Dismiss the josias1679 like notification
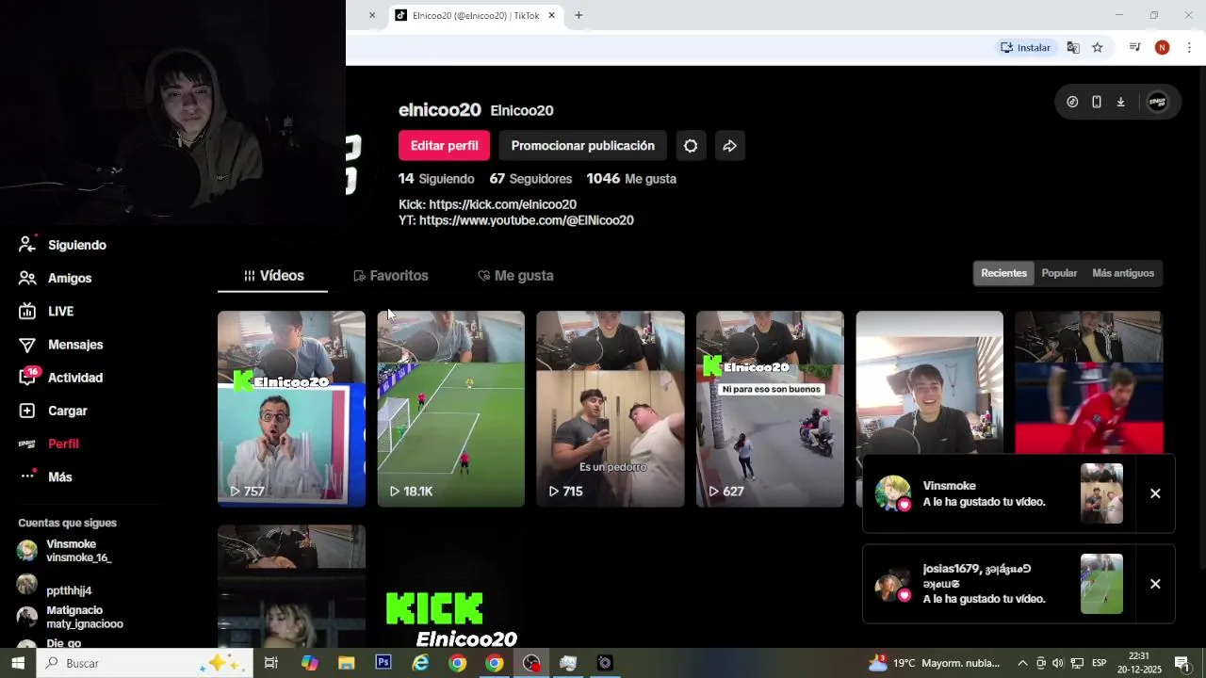This screenshot has width=1206, height=678. coord(1155,584)
